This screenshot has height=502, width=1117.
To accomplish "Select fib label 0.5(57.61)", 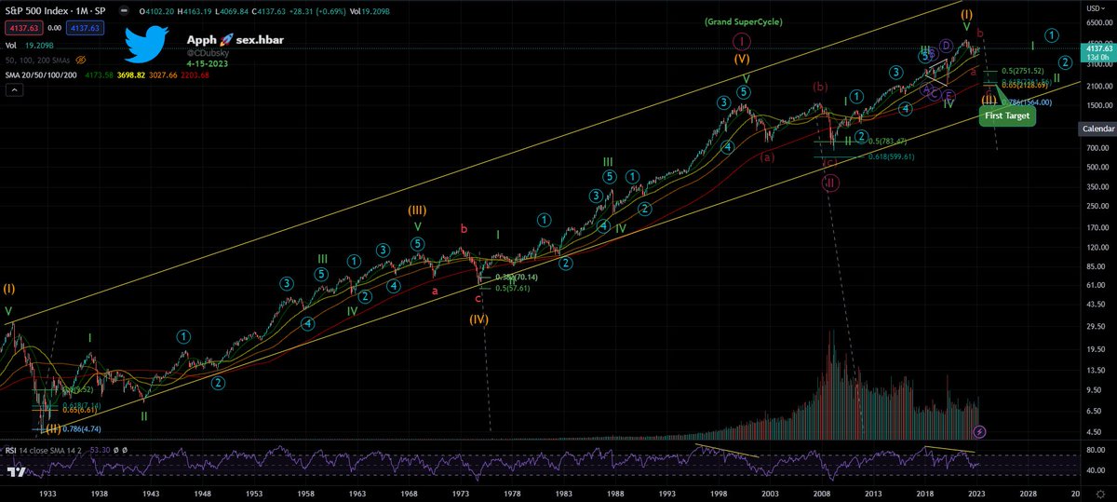I will coord(511,288).
